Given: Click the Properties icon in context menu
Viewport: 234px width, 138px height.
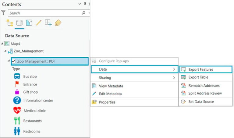Looking at the screenshot, I should [x=94, y=102].
